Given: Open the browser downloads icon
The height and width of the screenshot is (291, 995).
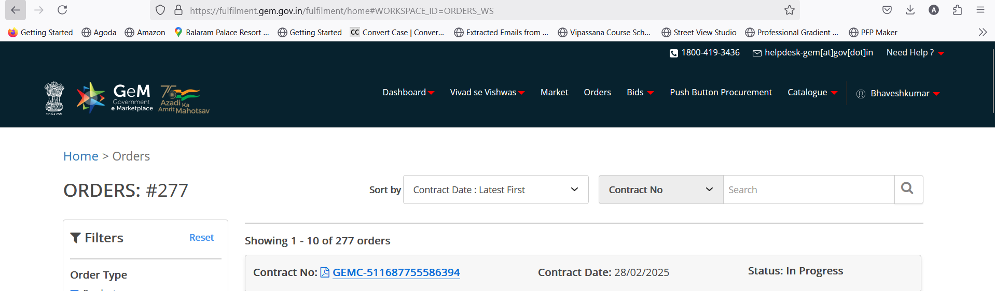Looking at the screenshot, I should [910, 10].
